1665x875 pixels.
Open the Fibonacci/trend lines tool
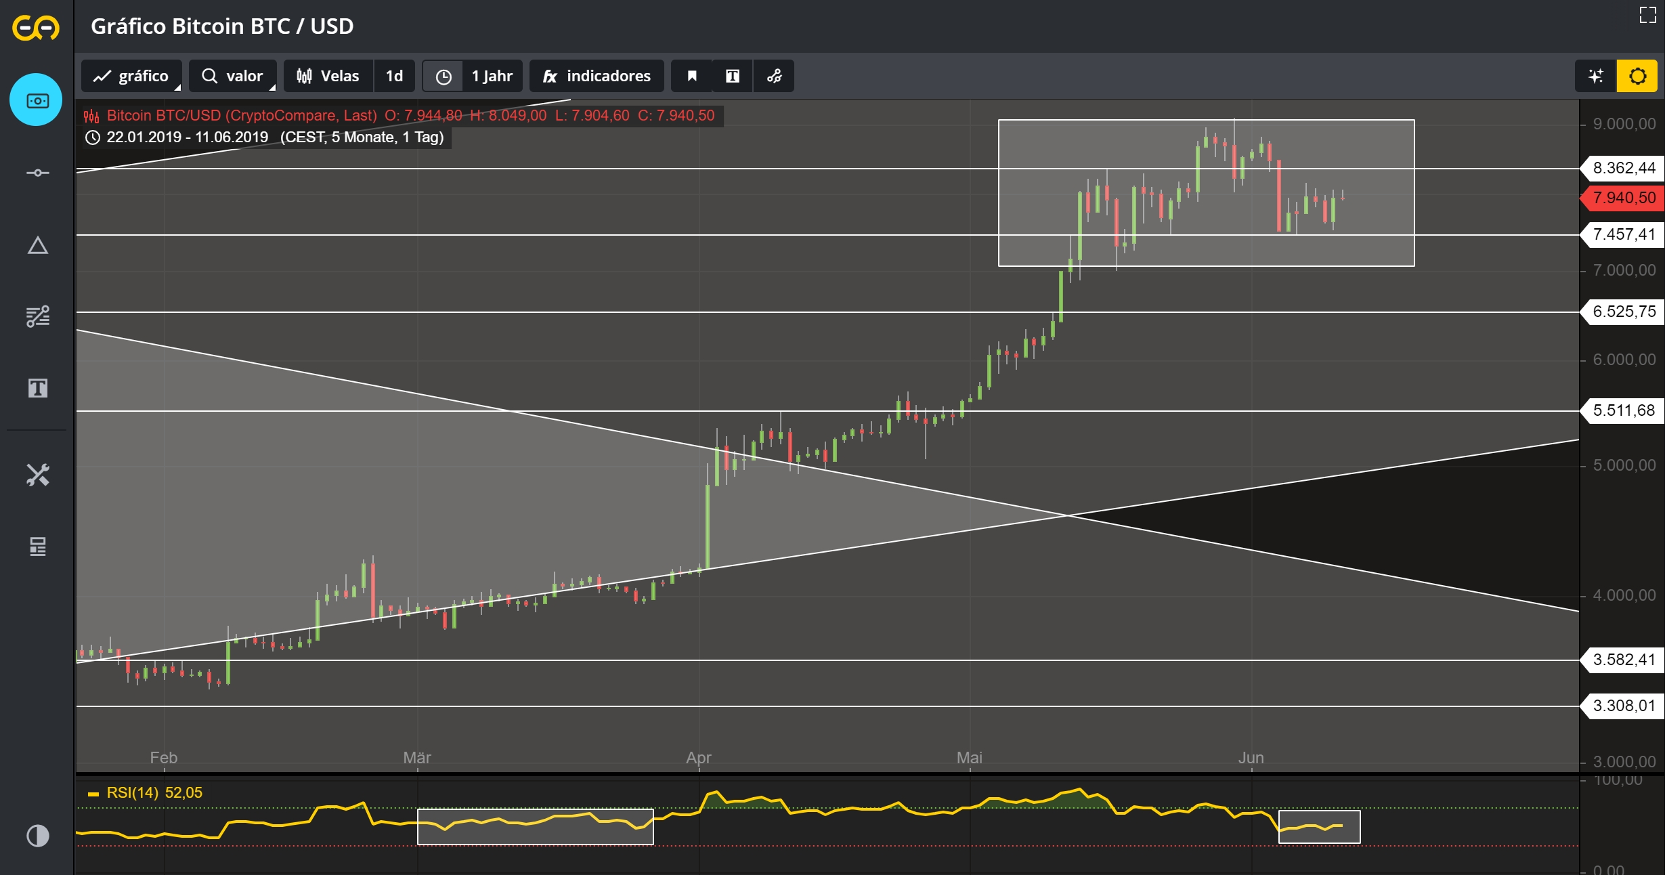tap(37, 316)
